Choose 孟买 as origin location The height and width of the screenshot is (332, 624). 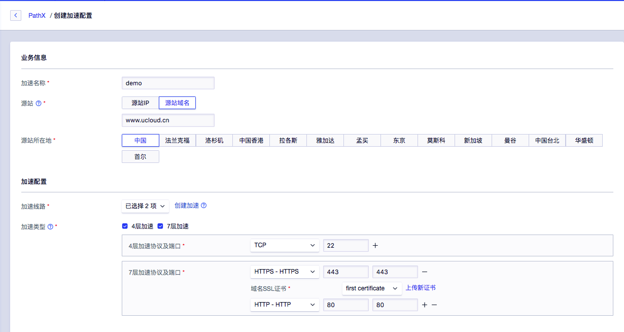[x=362, y=141]
